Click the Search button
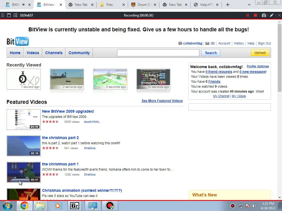 pyautogui.click(x=211, y=53)
